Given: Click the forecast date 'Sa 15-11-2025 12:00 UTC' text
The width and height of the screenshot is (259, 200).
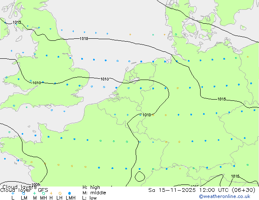Looking at the screenshot, I should coord(189,190).
